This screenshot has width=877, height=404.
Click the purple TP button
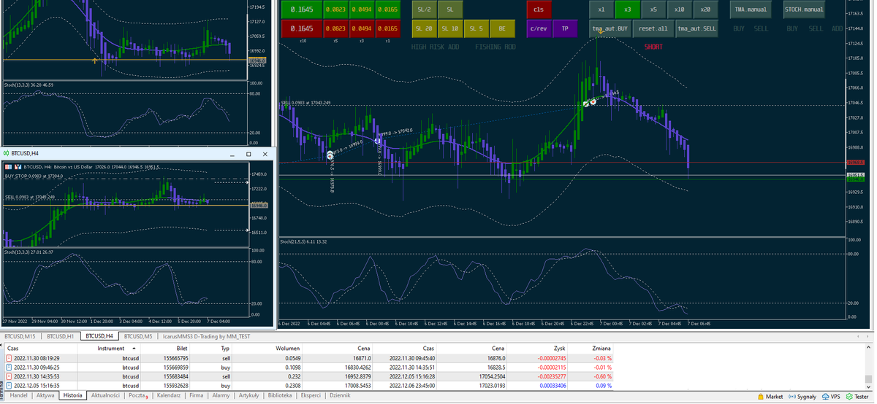564,28
